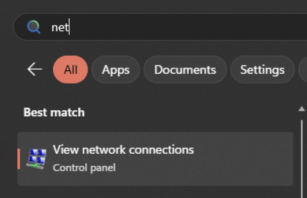The height and width of the screenshot is (198, 307).
Task: Click the Control panel subtitle text
Action: [84, 168]
